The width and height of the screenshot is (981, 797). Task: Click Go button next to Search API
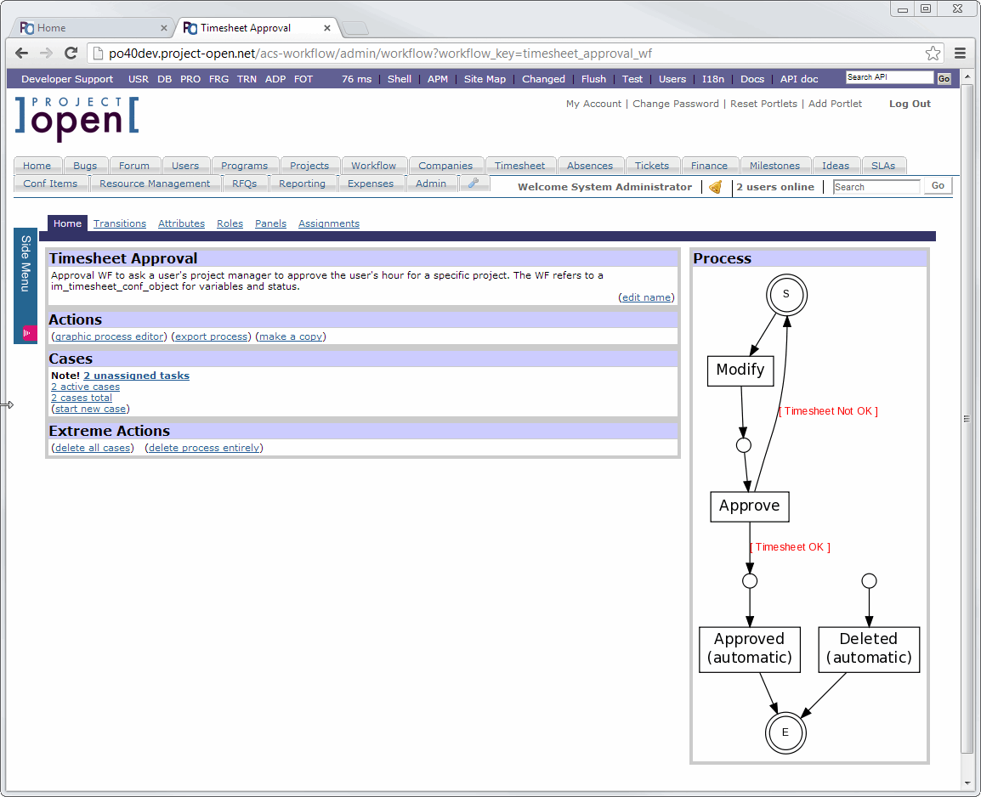[x=944, y=78]
